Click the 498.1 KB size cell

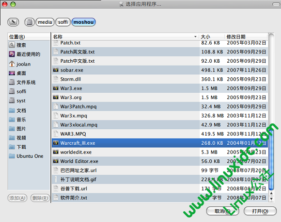pyautogui.click(x=212, y=70)
